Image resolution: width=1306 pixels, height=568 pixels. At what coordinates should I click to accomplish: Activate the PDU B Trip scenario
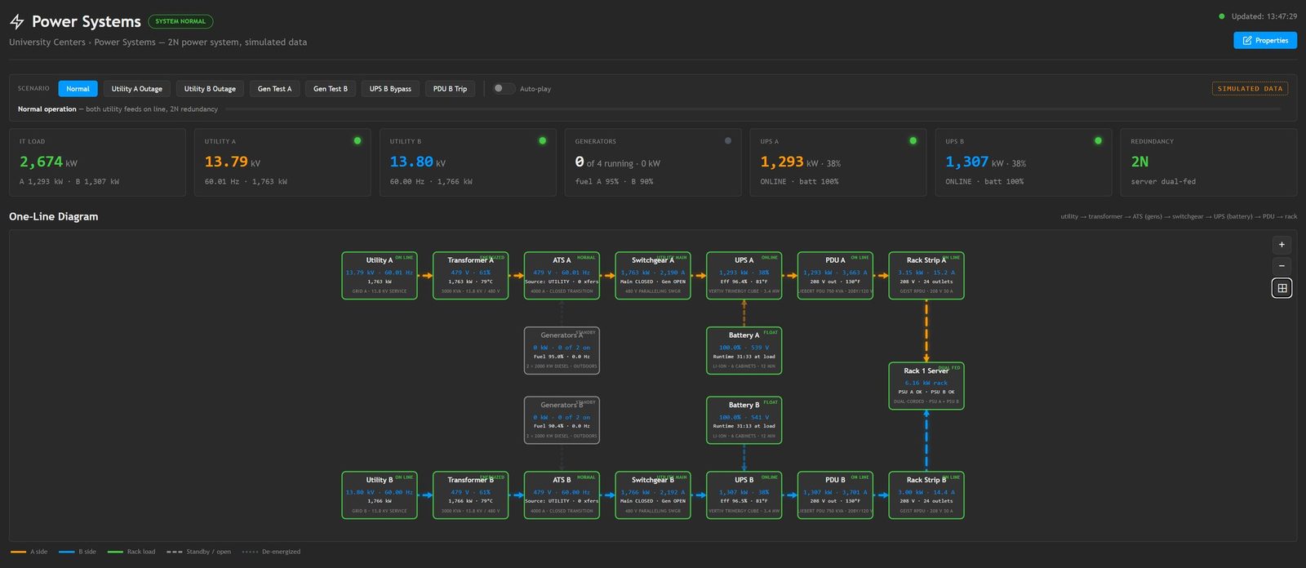coord(450,89)
